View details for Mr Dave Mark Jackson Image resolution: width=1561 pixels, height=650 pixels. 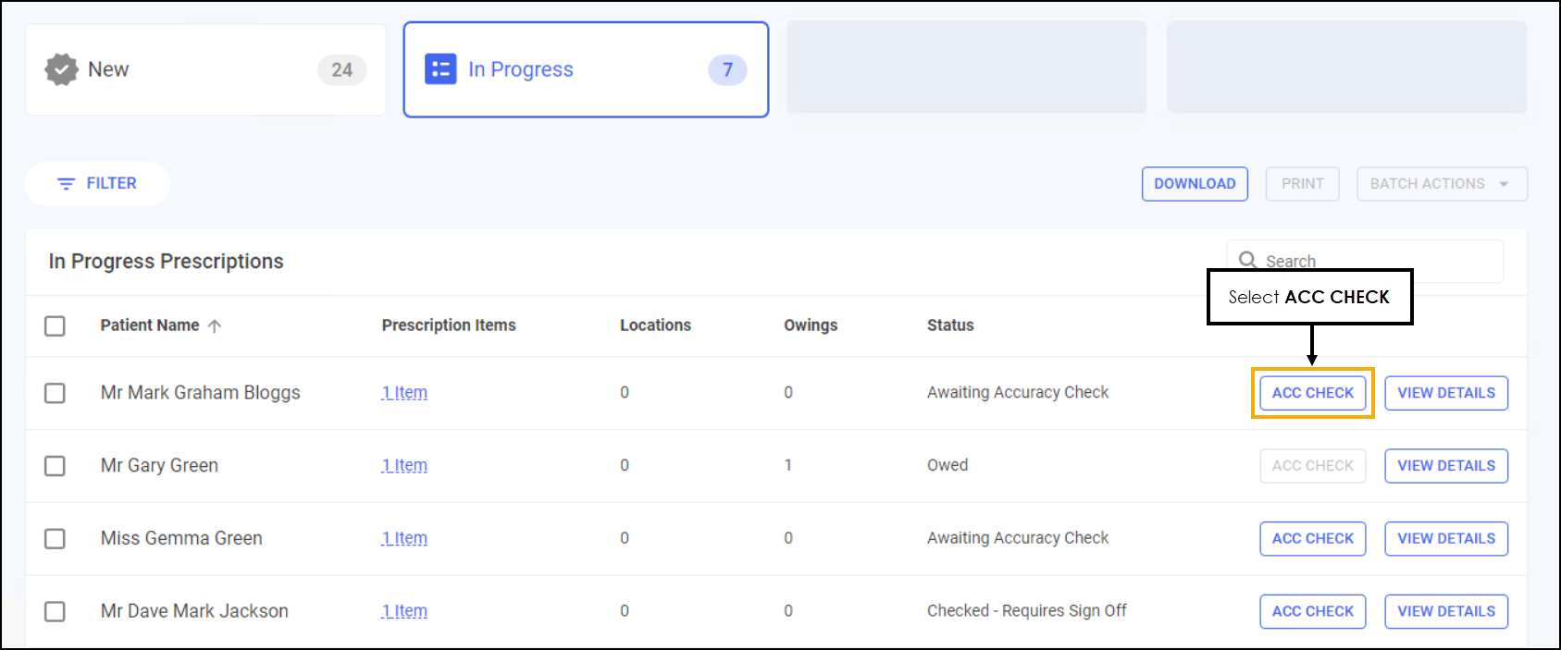(1445, 611)
